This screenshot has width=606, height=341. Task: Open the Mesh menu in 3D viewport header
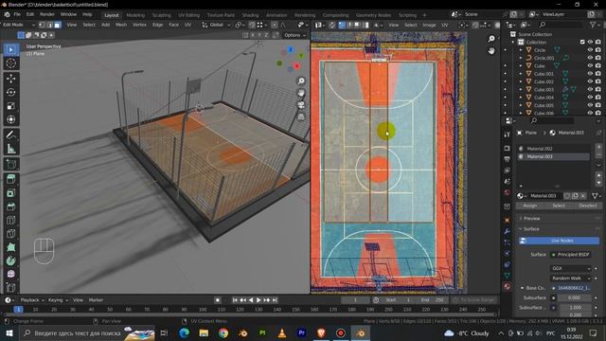121,25
